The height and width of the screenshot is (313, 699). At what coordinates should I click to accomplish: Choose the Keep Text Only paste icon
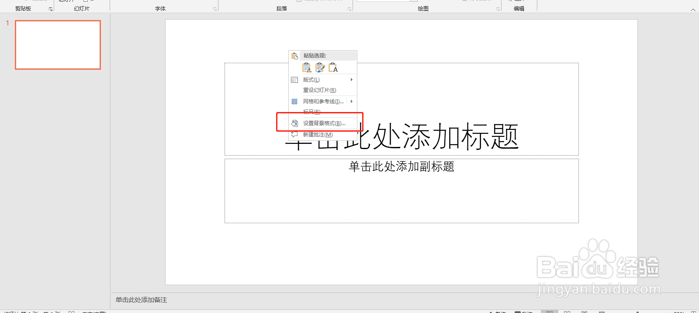tap(333, 68)
